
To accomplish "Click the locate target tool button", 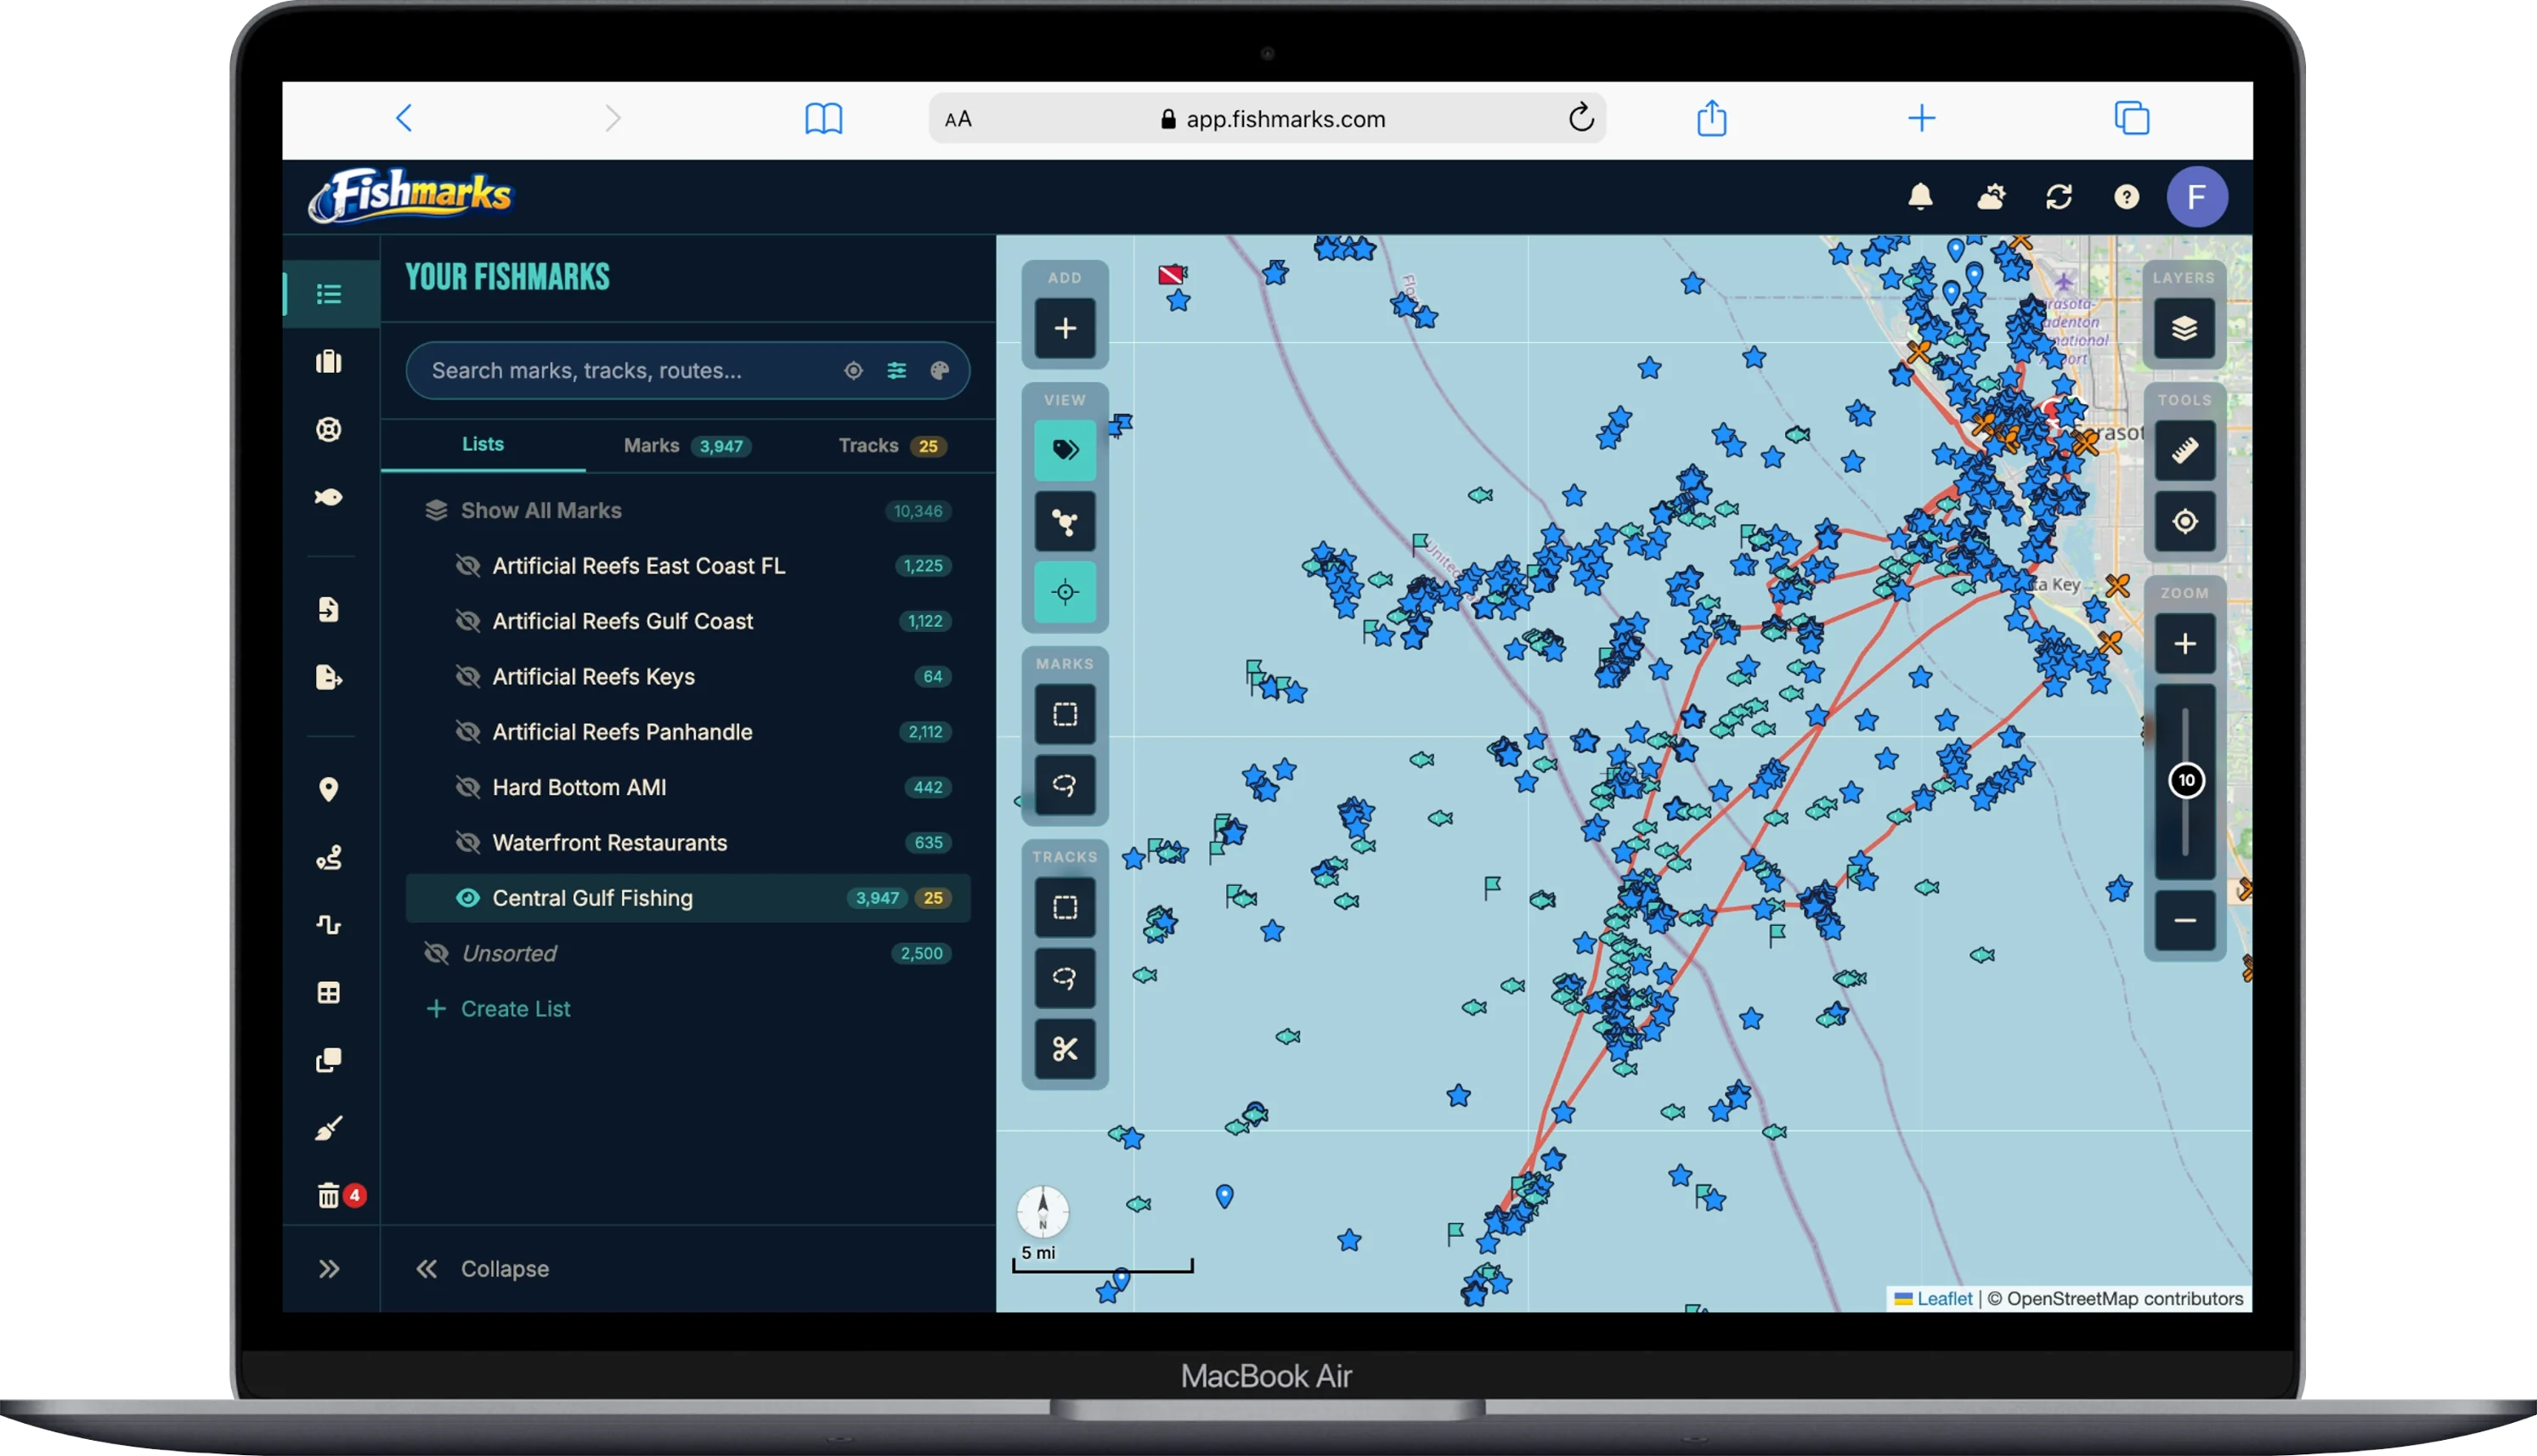I will click(x=2184, y=521).
